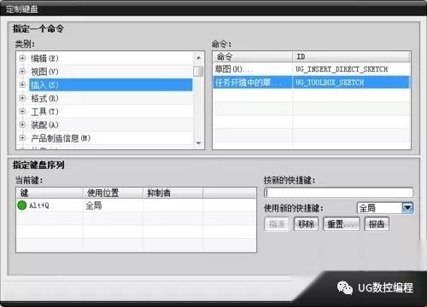Click the 命令 column header
The height and width of the screenshot is (307, 427).
tap(253, 56)
